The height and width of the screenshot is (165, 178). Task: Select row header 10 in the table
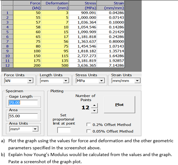(x=7, y=56)
